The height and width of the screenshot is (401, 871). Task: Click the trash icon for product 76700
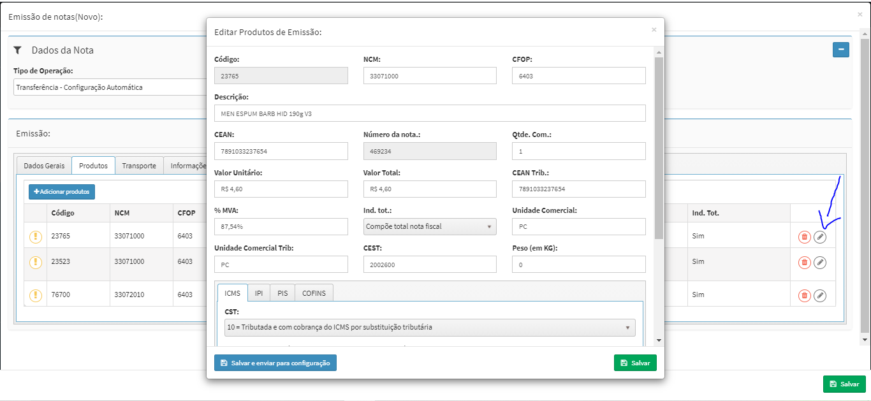click(803, 294)
